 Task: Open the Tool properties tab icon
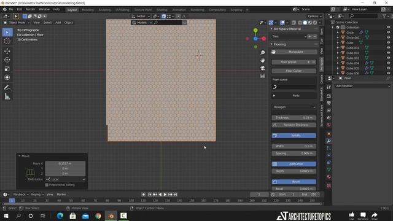pyautogui.click(x=329, y=87)
